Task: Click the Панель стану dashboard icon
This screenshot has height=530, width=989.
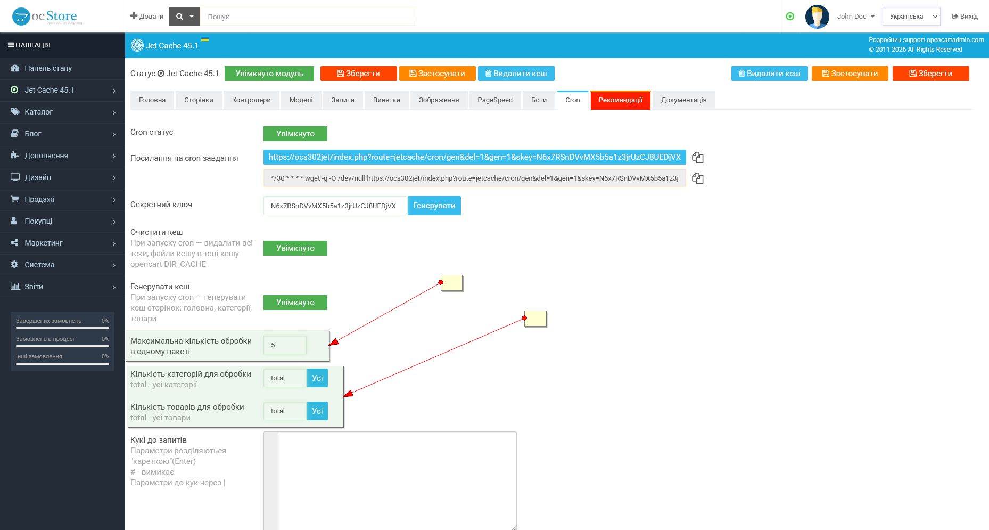Action: tap(14, 68)
